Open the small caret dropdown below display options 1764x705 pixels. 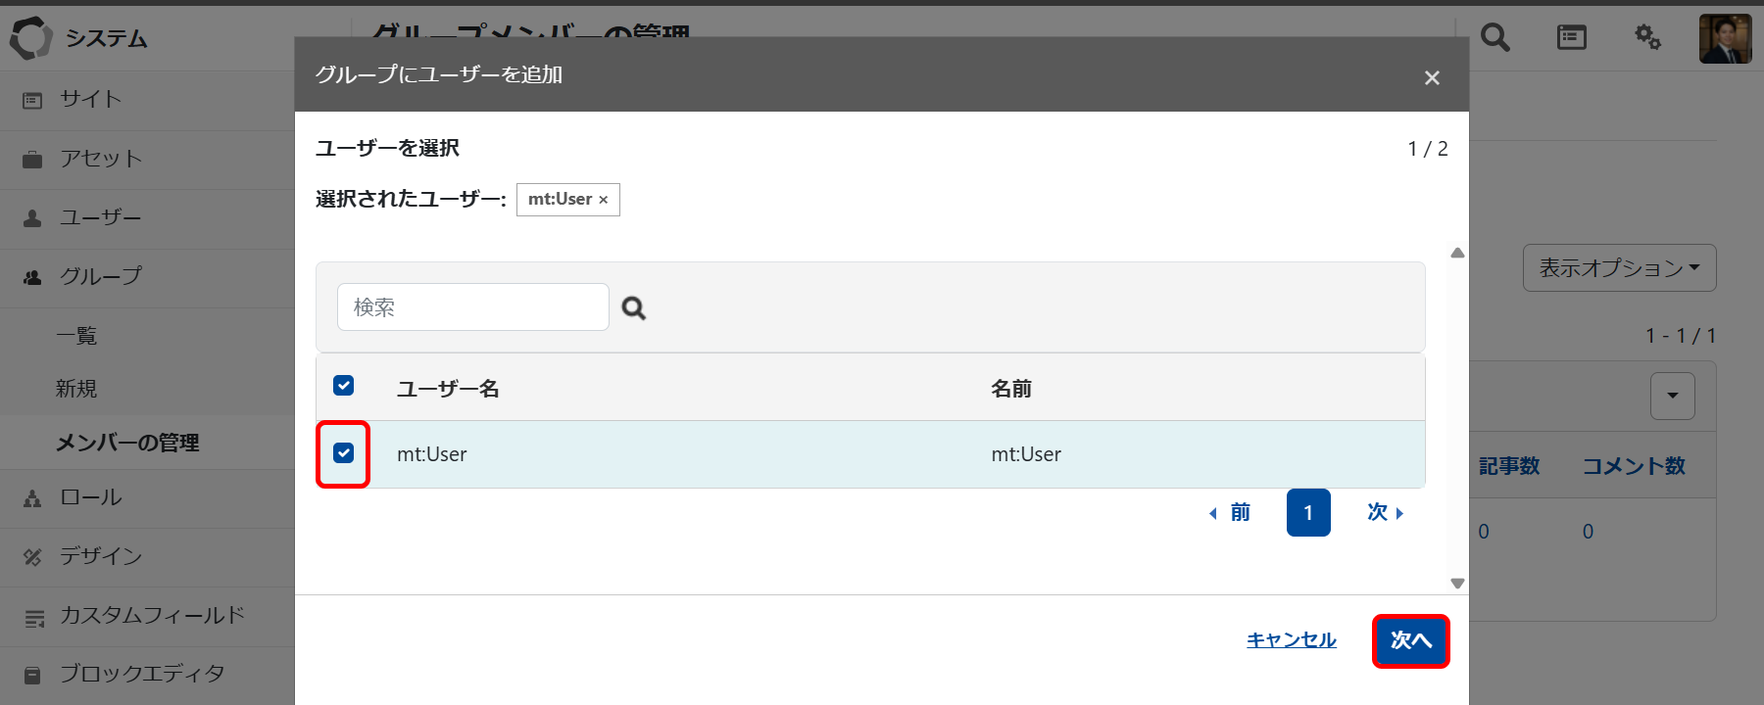pos(1672,396)
